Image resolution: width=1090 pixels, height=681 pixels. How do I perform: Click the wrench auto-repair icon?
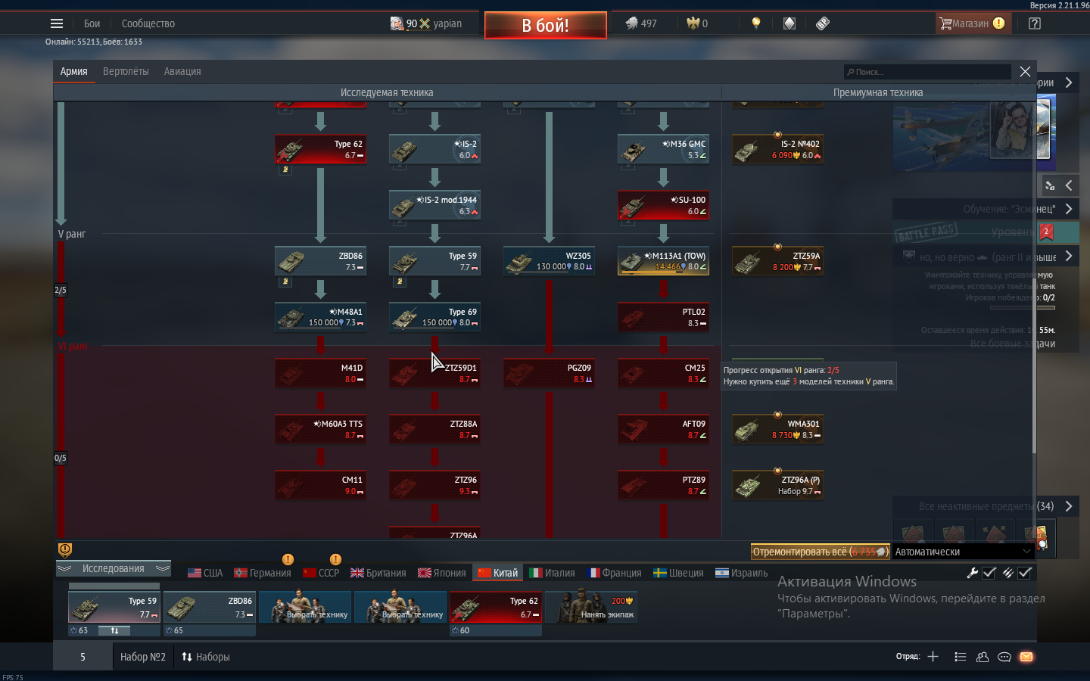973,573
